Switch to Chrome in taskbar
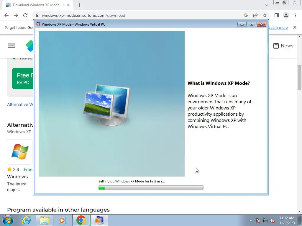The image size is (302, 226). pos(81,220)
